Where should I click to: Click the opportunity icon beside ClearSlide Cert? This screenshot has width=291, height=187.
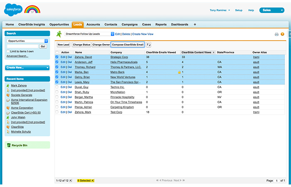(8, 113)
